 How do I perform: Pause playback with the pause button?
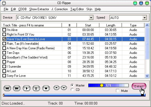click(x=36, y=88)
